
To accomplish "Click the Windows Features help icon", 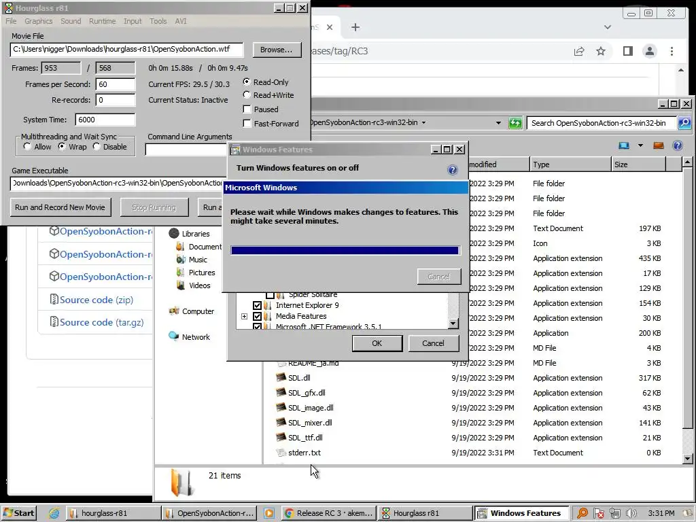I will pos(452,169).
